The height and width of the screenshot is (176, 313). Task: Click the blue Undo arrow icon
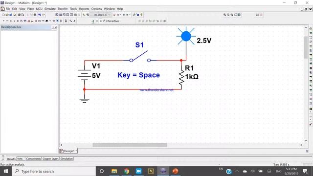[x=40, y=15]
